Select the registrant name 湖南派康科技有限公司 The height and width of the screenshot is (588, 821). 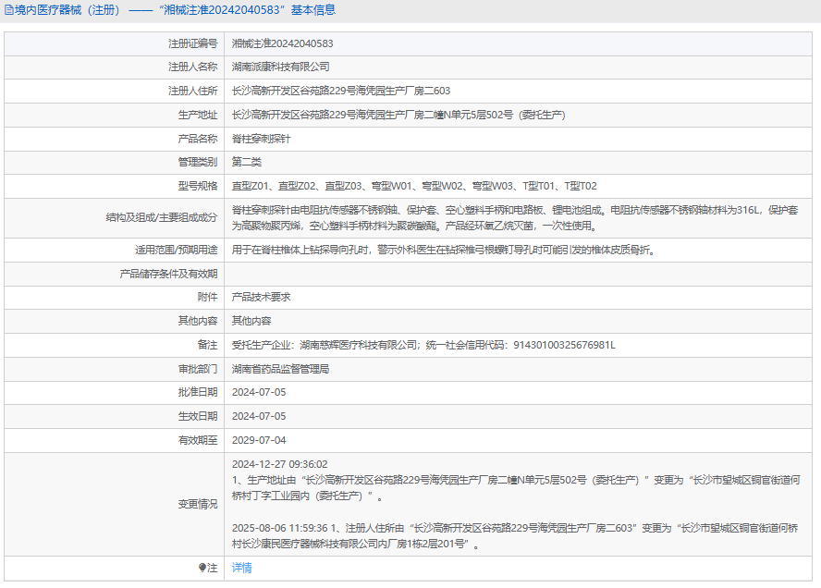(x=281, y=67)
